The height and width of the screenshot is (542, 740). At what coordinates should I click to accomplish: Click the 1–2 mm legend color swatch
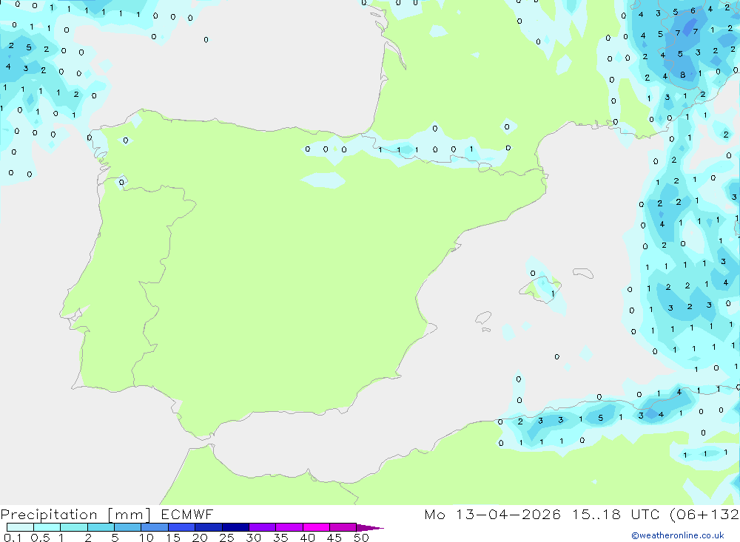click(73, 527)
